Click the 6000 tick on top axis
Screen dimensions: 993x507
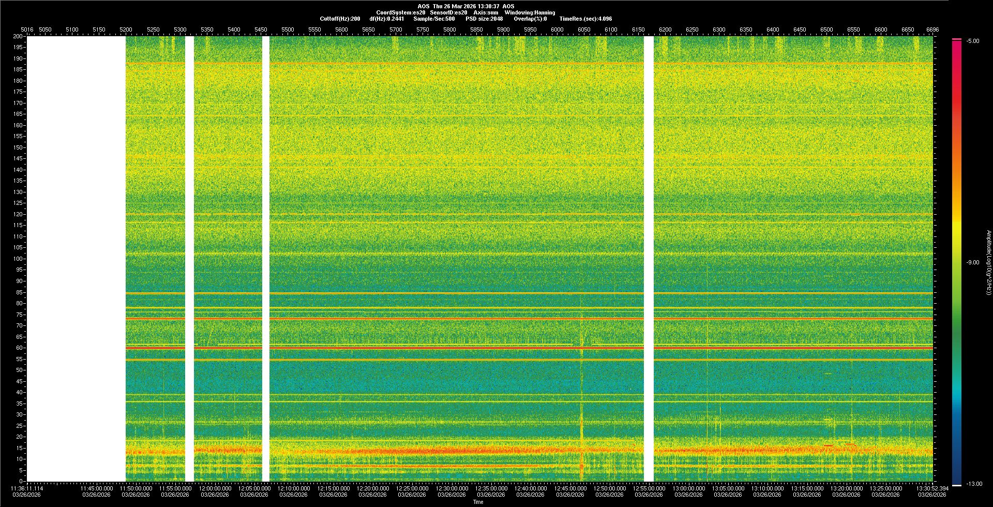[x=557, y=29]
